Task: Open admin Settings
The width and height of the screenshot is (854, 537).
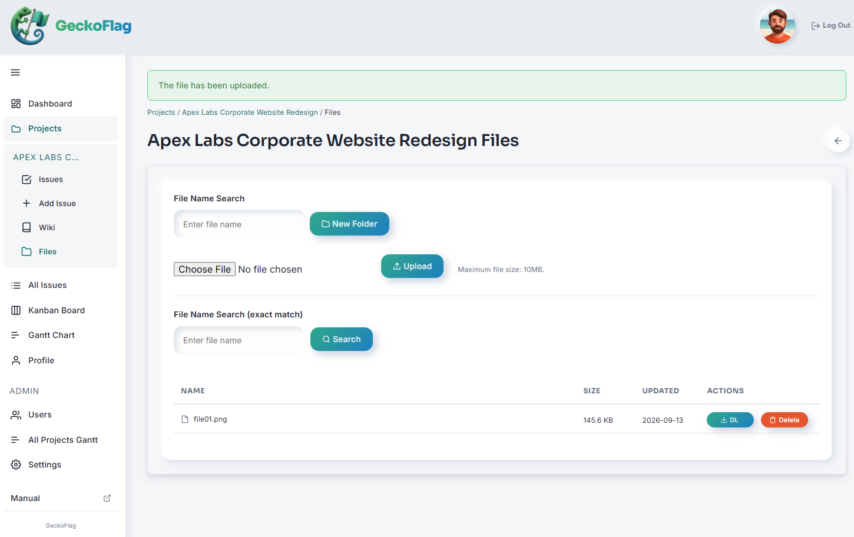Action: coord(61,465)
